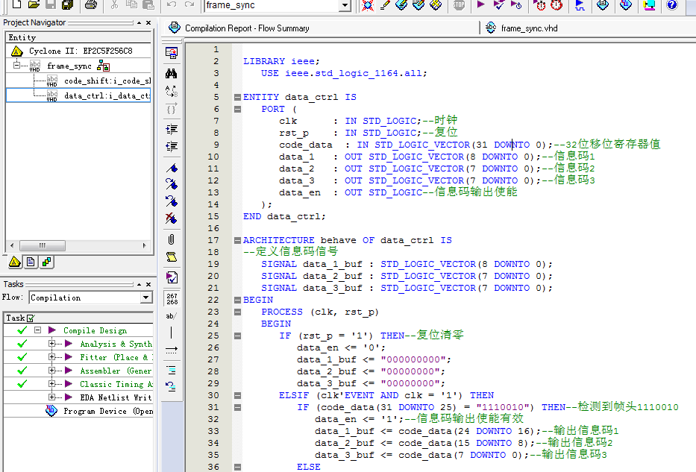Open the Flow Compilation dropdown
Viewport: 696px width, 472px height.
146,298
